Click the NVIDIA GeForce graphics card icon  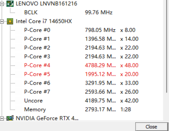10,118
